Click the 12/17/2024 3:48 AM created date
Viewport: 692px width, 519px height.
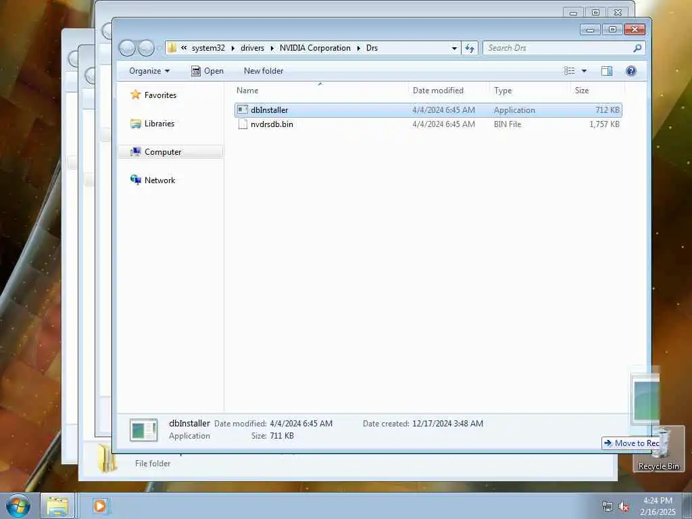coord(447,424)
